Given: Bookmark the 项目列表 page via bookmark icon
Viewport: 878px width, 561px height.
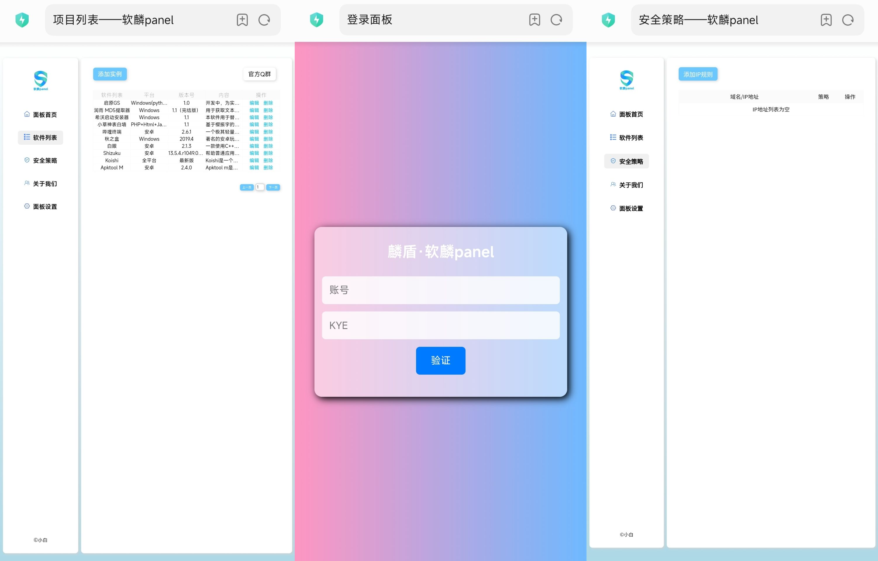Looking at the screenshot, I should [242, 20].
